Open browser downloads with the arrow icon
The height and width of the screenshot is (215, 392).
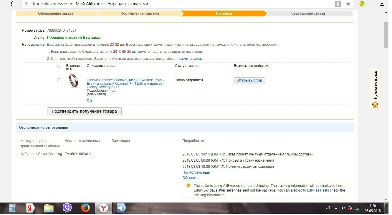[x=382, y=4]
